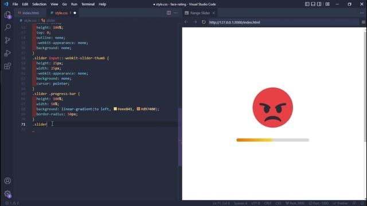Open the browser preview hamburger menu
Image resolution: width=367 pixels, height=206 pixels.
(x=363, y=22)
